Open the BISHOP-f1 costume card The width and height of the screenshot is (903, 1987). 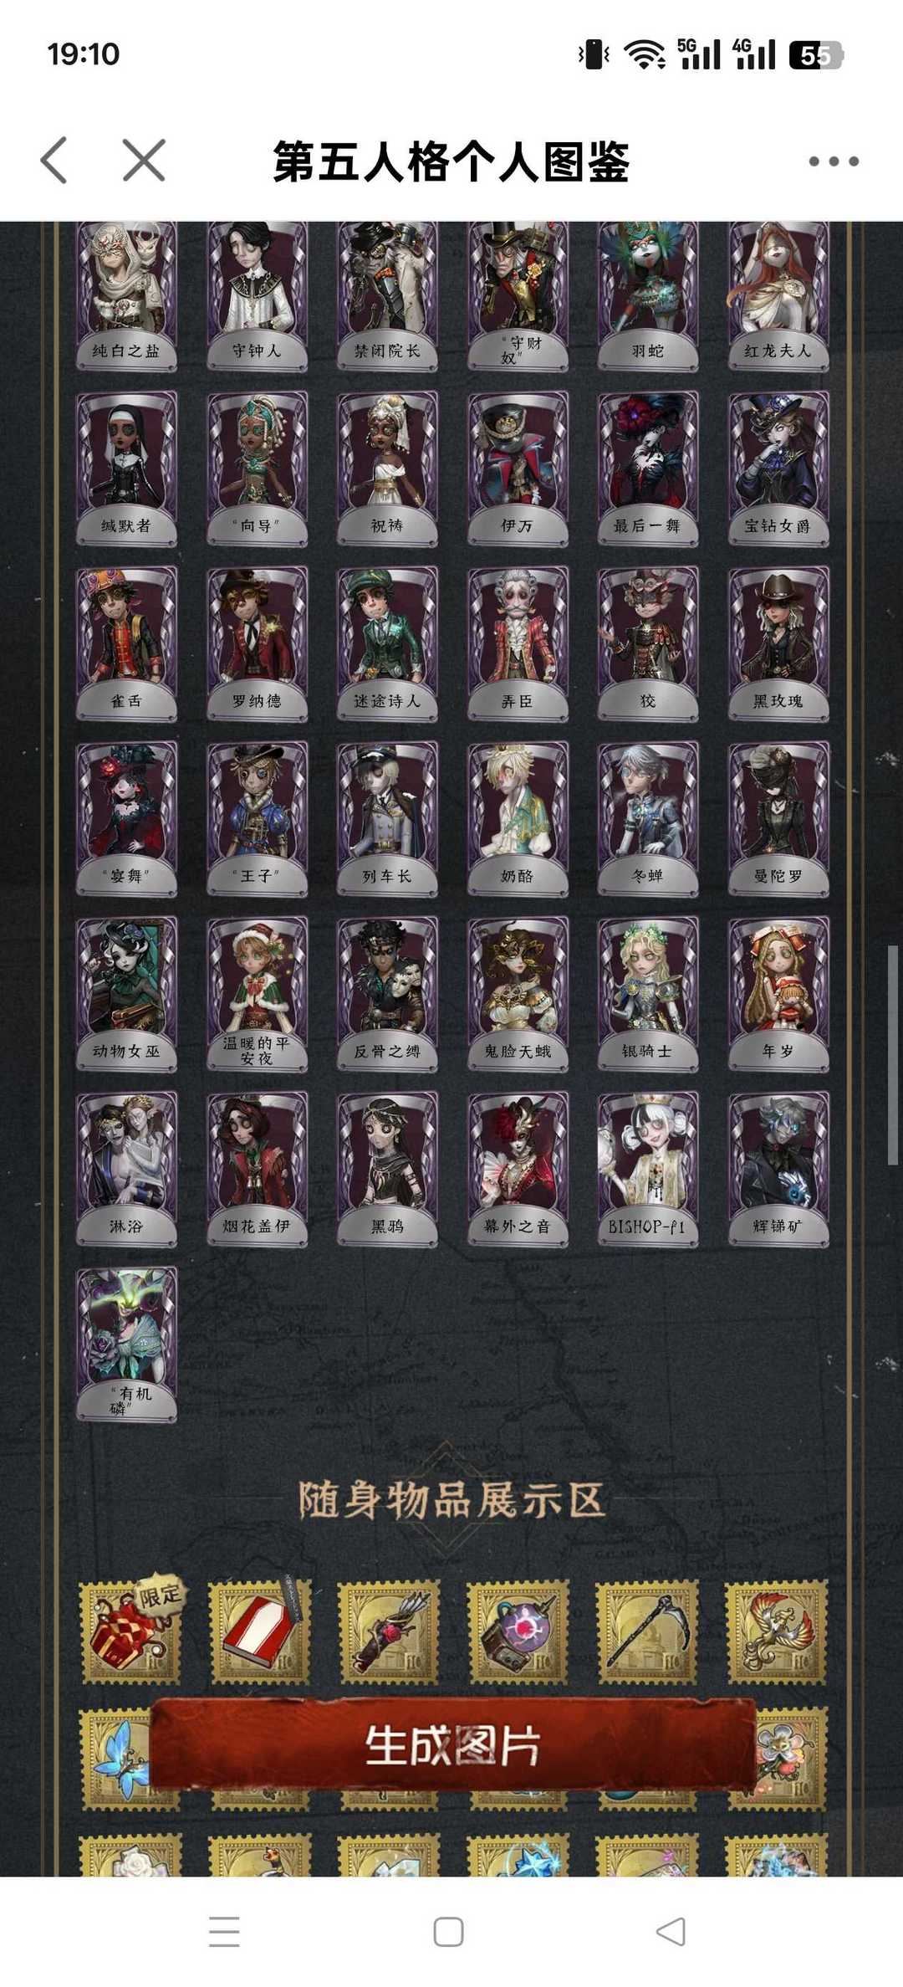[648, 1170]
